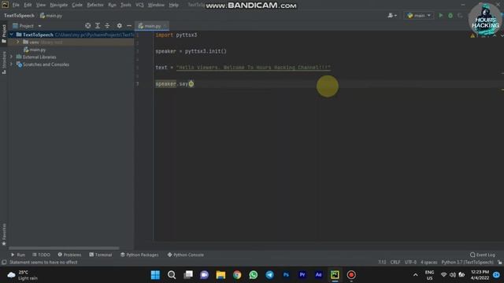Open the Project vertical side tab
Screen dimensions: 504x283
point(4,33)
